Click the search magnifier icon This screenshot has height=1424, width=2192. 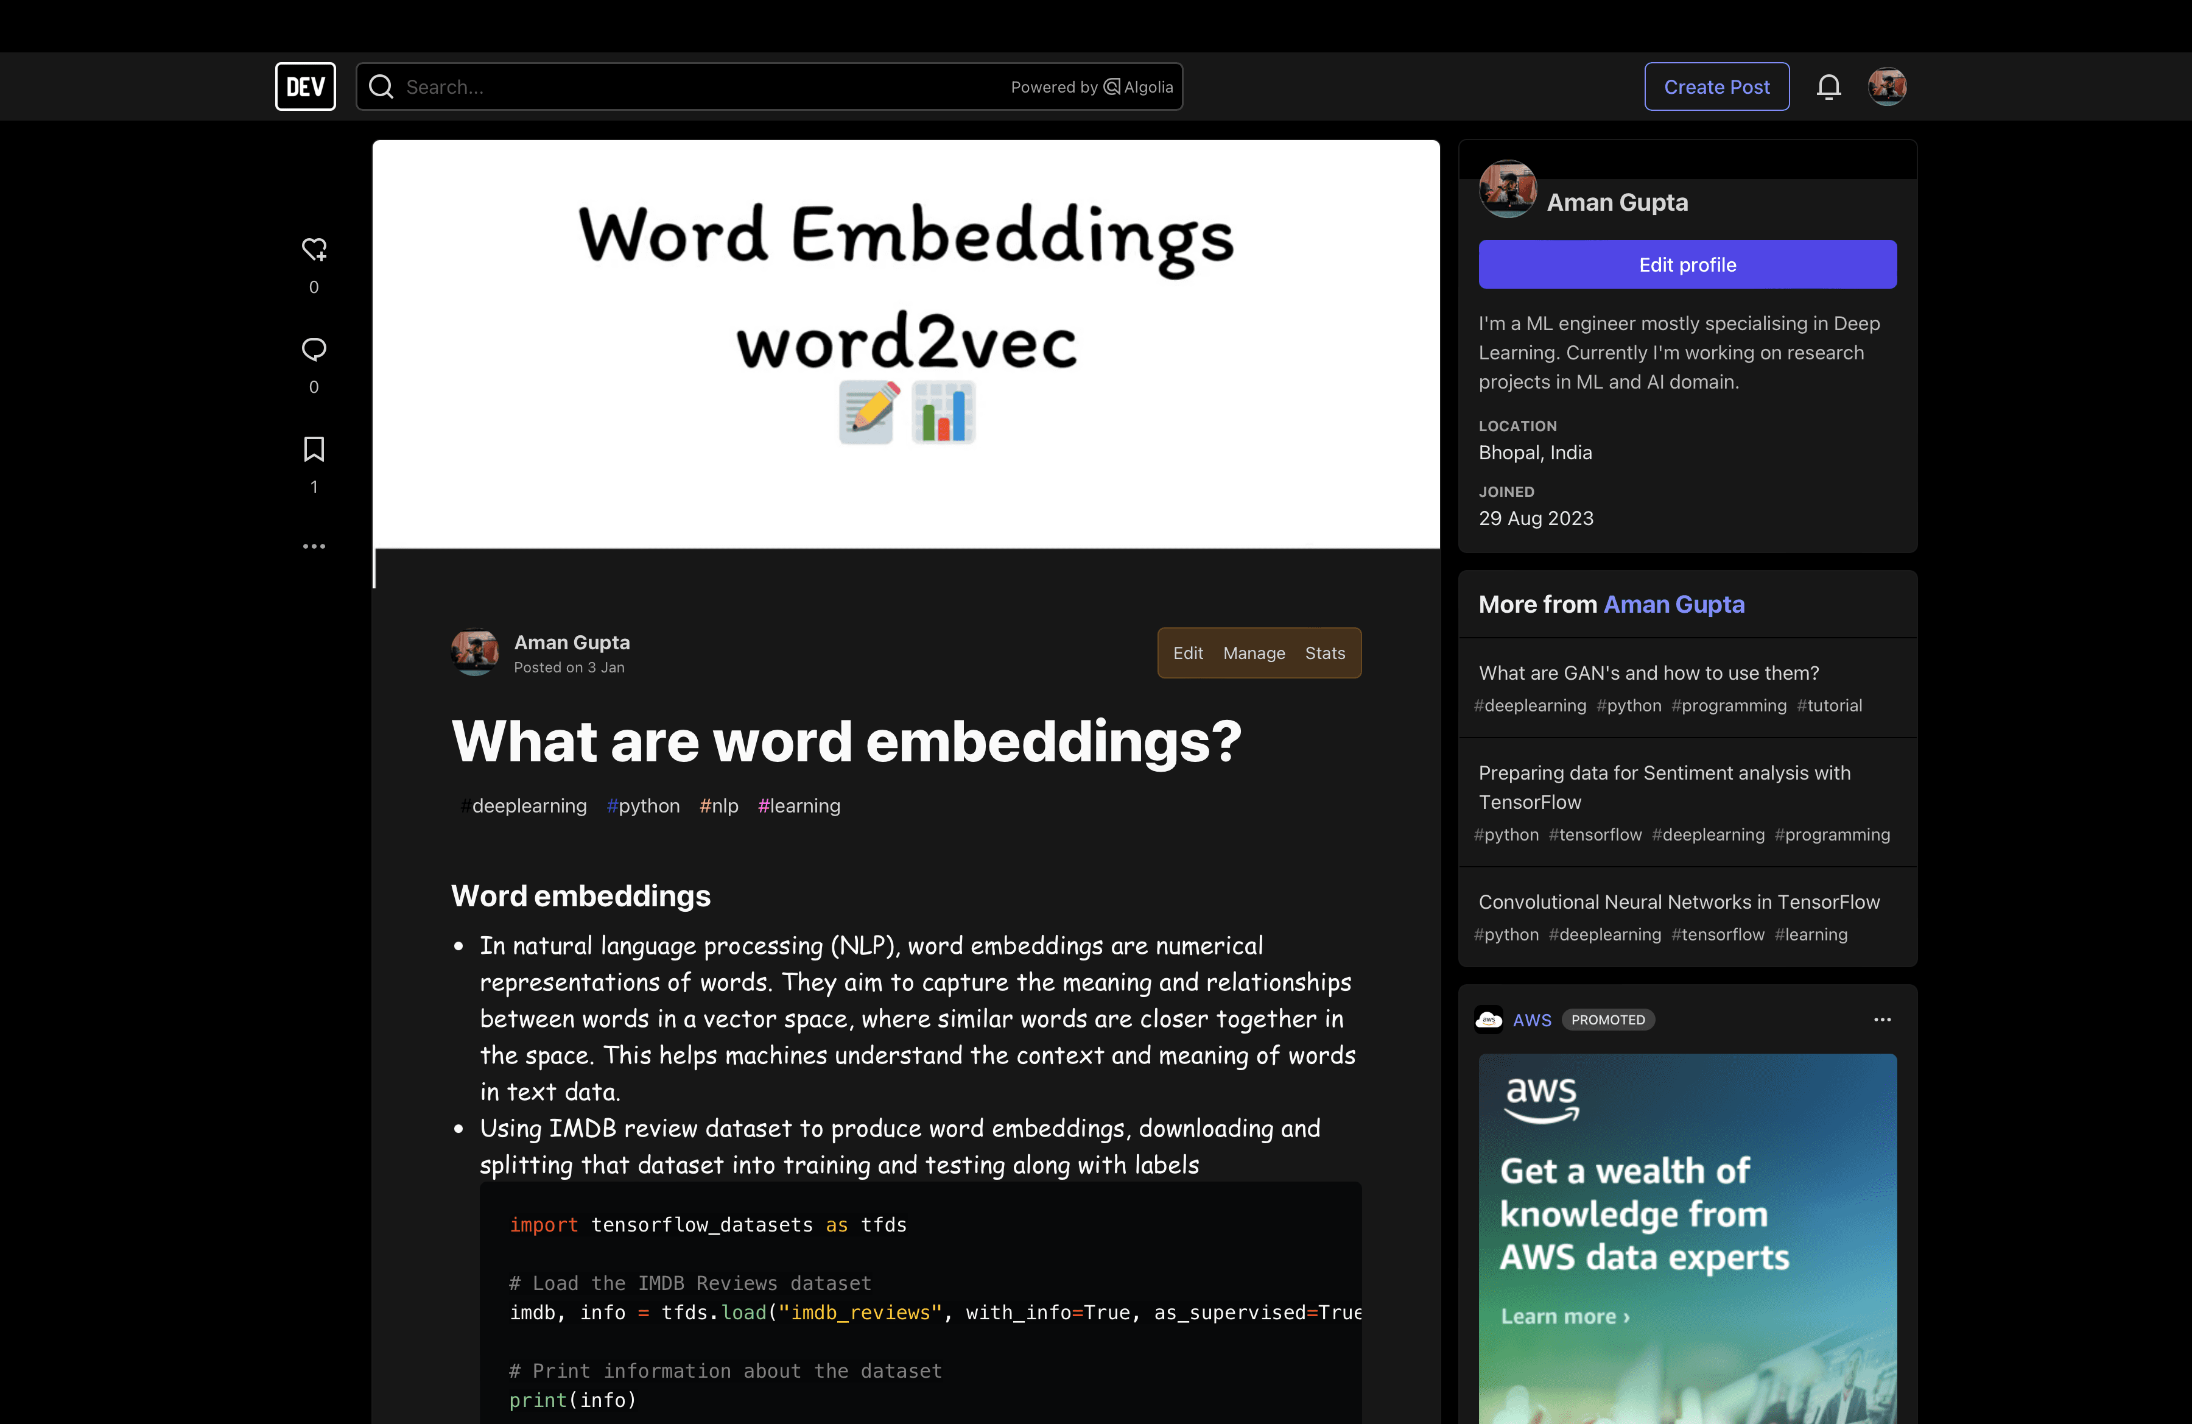[381, 86]
